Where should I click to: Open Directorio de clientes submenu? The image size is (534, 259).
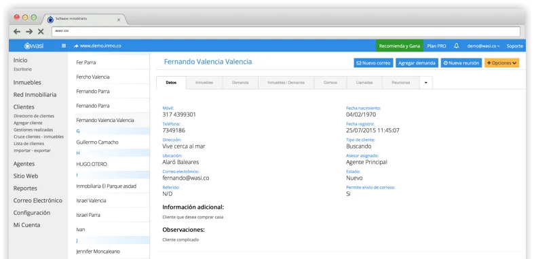[34, 116]
